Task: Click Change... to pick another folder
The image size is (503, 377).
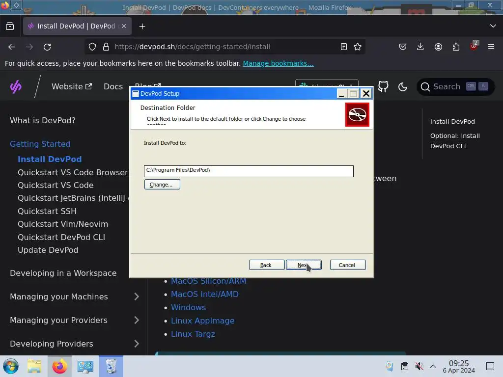Action: pyautogui.click(x=162, y=185)
